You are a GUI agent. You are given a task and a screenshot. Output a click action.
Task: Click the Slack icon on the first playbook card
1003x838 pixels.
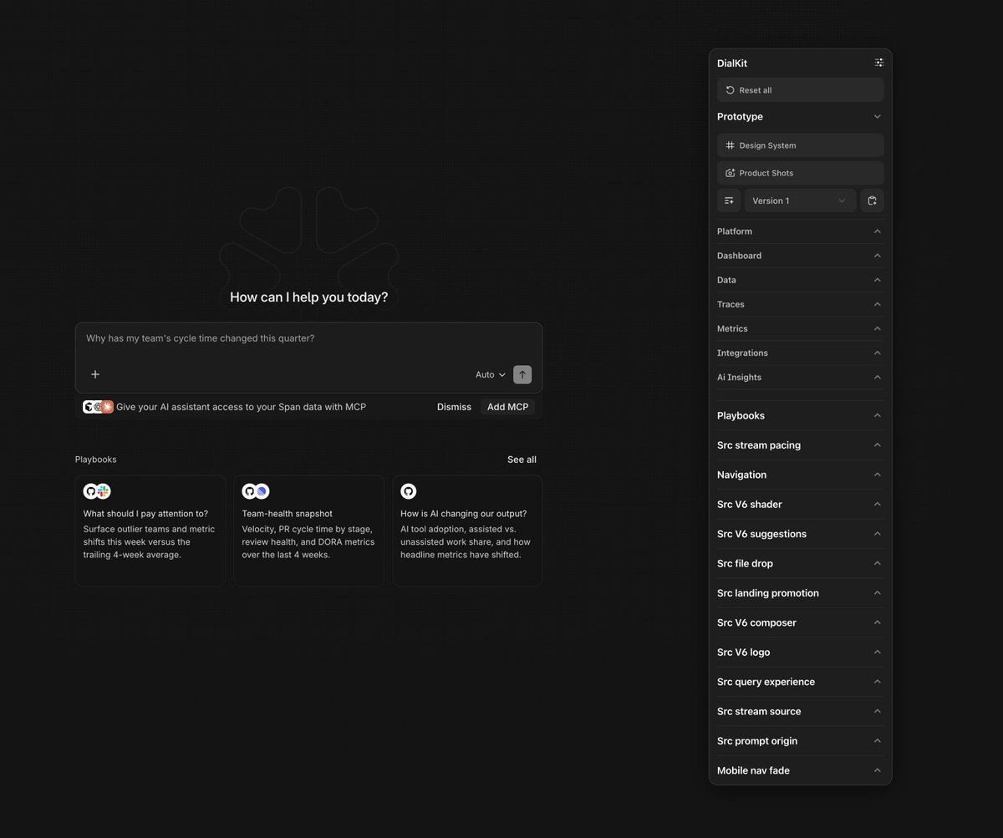(104, 491)
